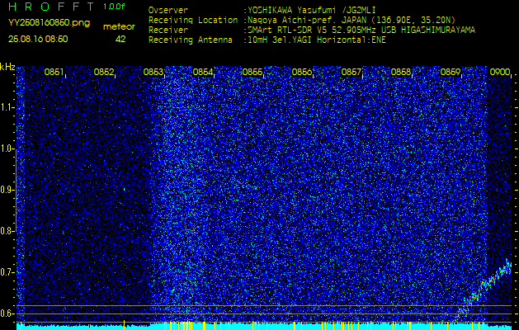519x330 pixels.
Task: Click the file name YY2508160850.png
Action: [x=49, y=23]
